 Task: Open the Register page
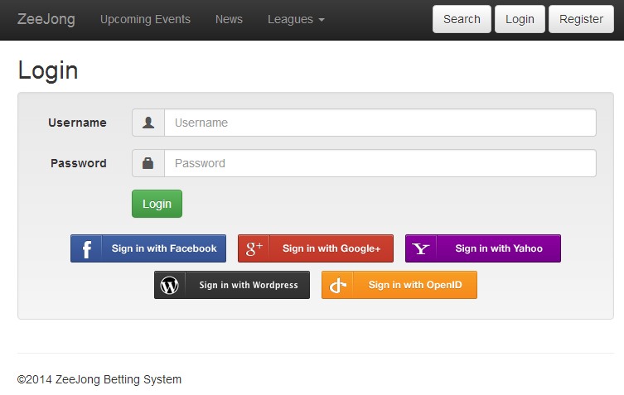coord(581,19)
